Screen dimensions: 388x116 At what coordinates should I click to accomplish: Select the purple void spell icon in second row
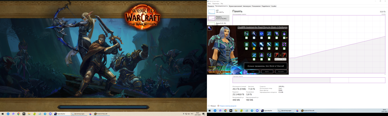point(284,44)
